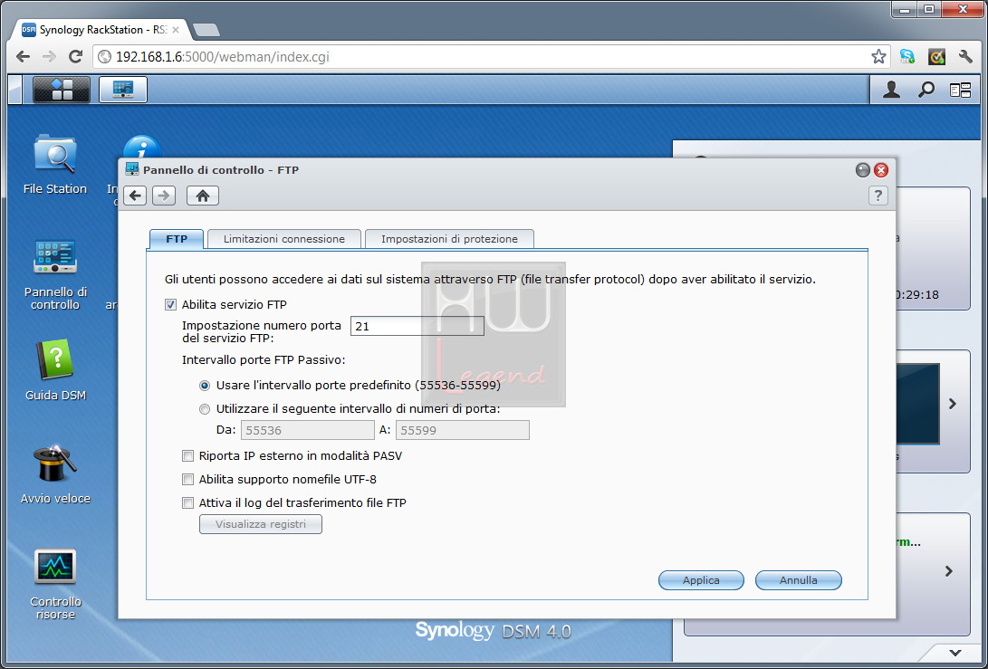Click the browser forward arrow
This screenshot has height=669, width=988.
49,57
